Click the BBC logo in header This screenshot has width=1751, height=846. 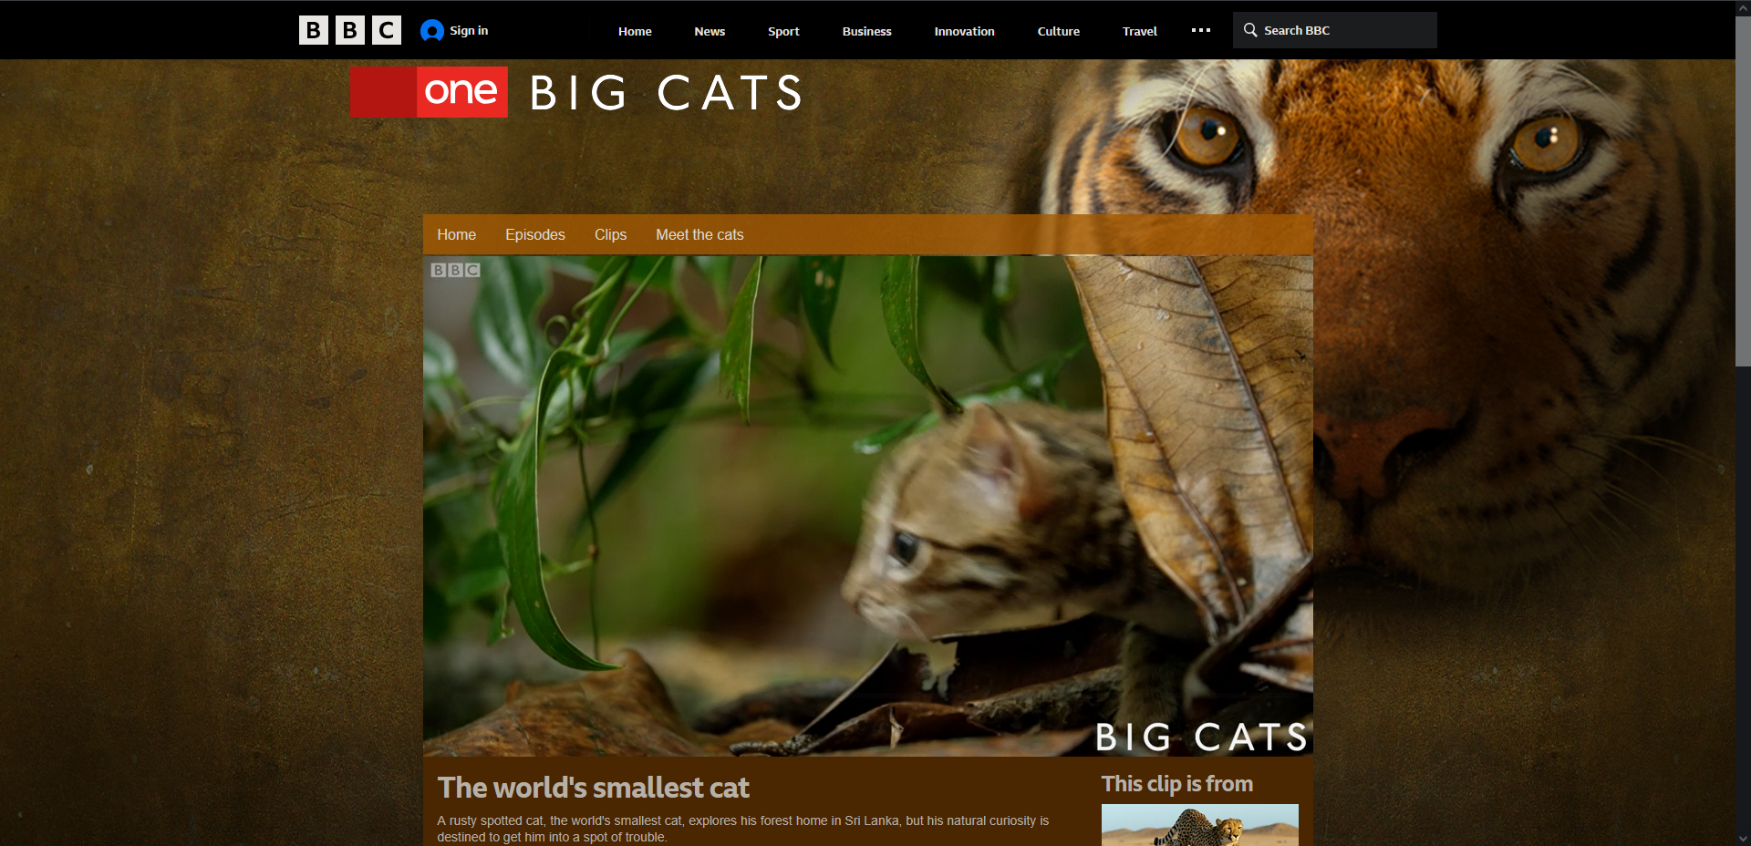pyautogui.click(x=350, y=30)
